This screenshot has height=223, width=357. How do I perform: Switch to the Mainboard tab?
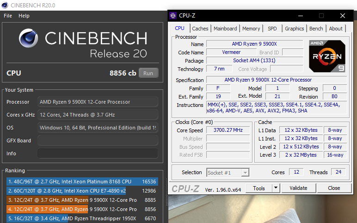click(225, 29)
